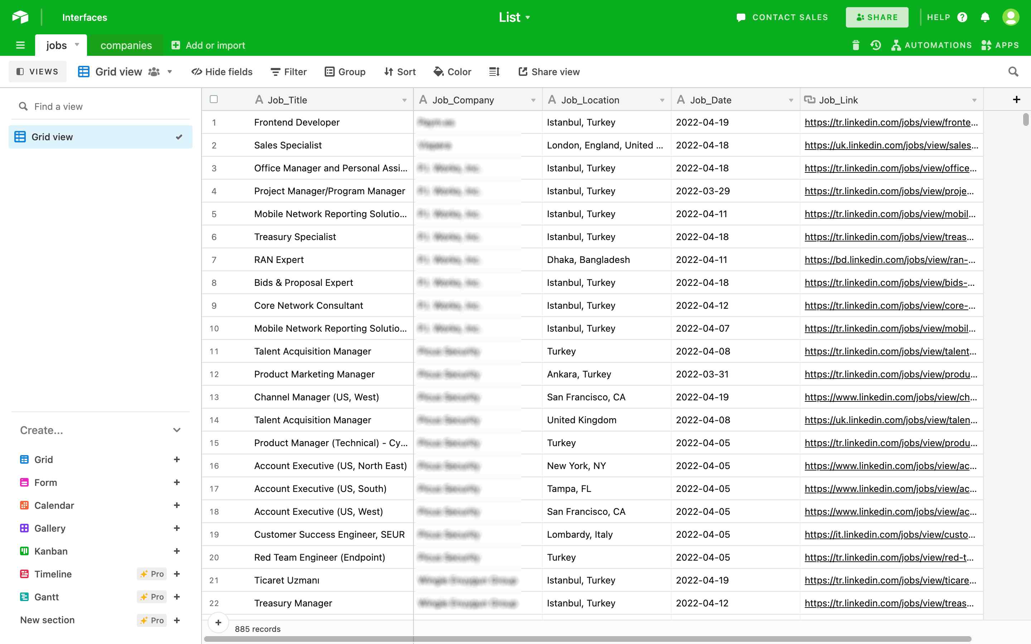Tick the select-all rows checkbox
The image size is (1031, 644).
(214, 99)
